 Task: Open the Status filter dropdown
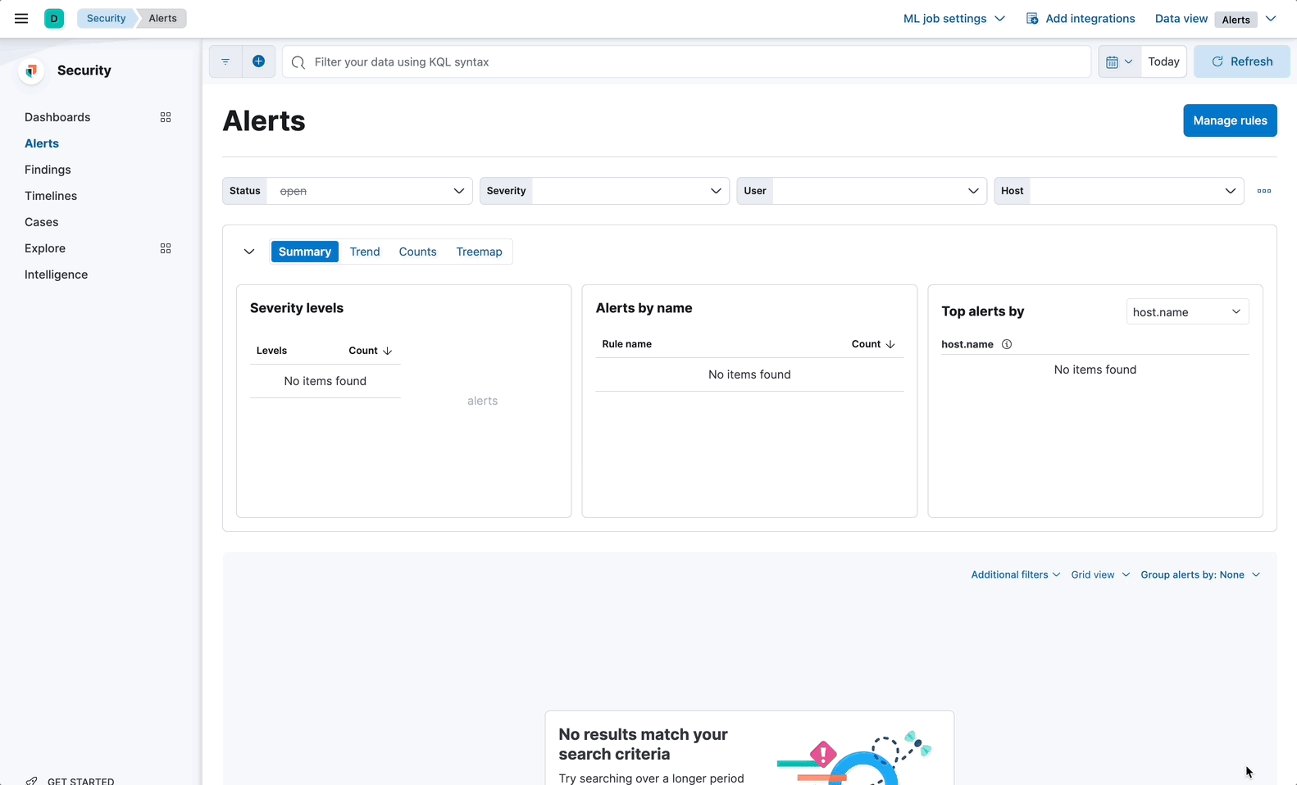click(369, 191)
